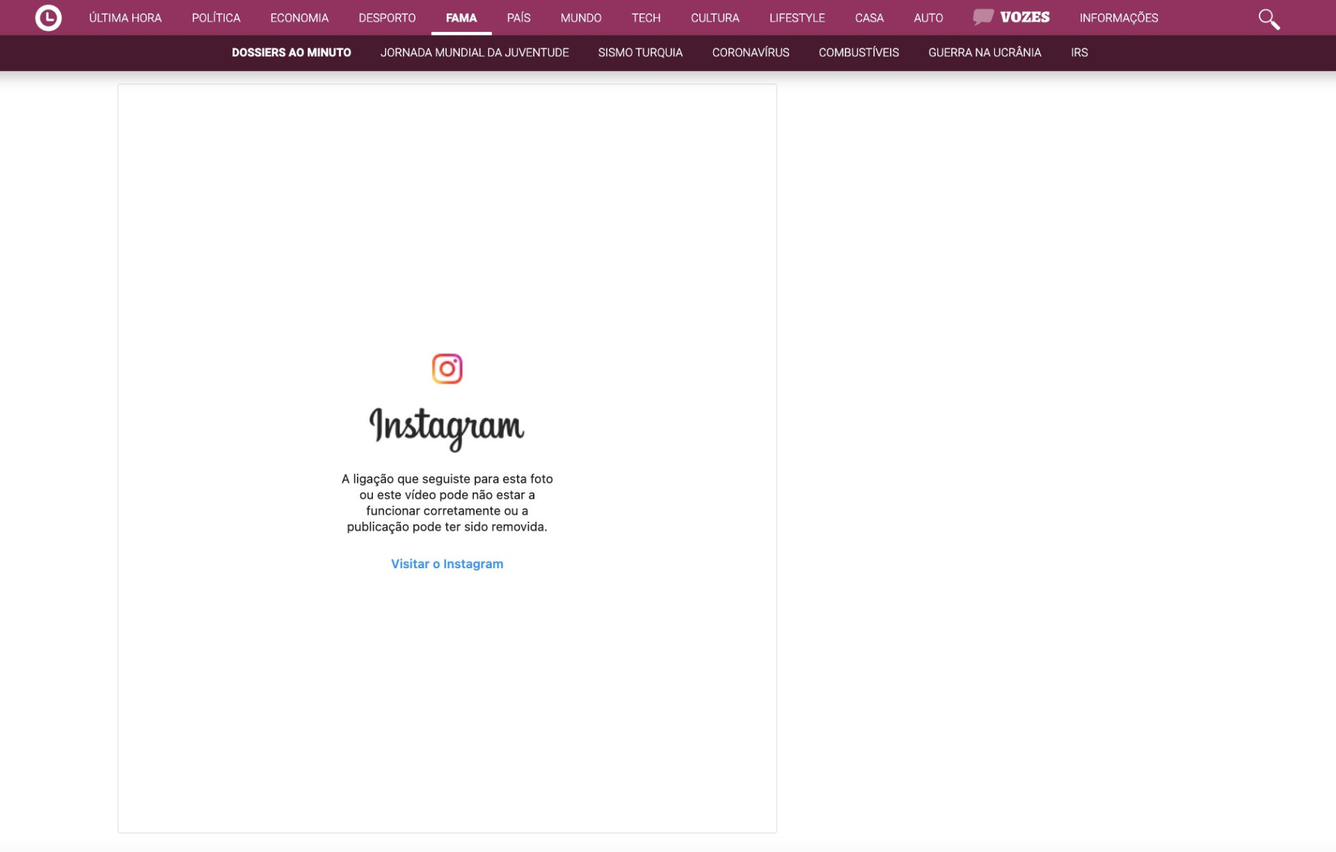Expand the IRS dossier section
The width and height of the screenshot is (1336, 852).
pos(1079,53)
